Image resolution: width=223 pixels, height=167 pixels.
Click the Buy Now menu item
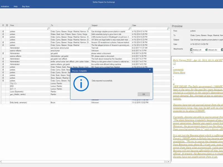[26, 6]
